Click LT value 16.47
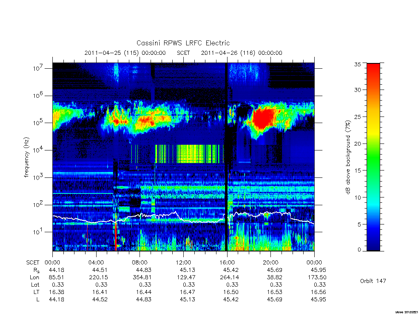Screen dimensions: 419x314 [187, 292]
